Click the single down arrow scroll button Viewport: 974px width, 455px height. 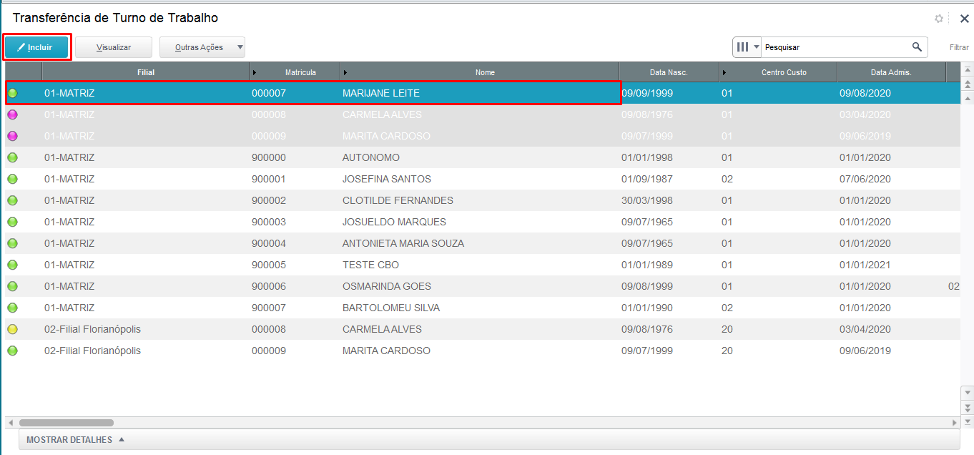pos(968,393)
